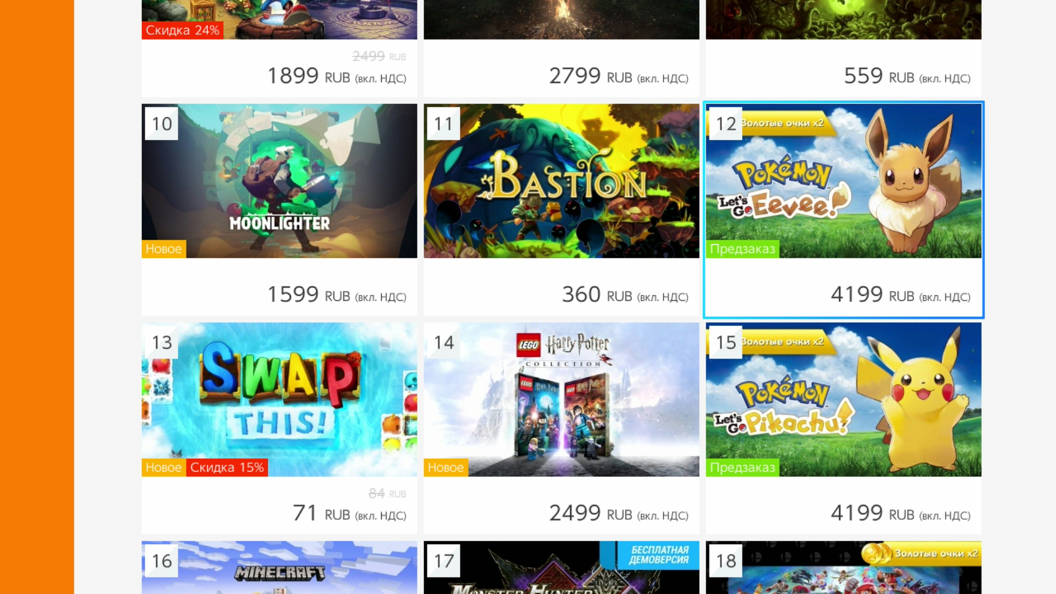Open Pokémon Let's Go Pikachu tile

point(844,428)
